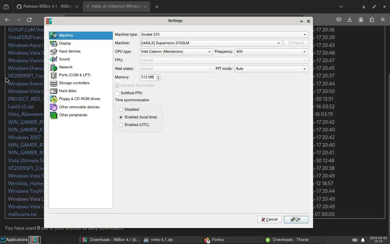390x244 pixels.
Task: Open the CPU type dropdown
Action: click(176, 52)
